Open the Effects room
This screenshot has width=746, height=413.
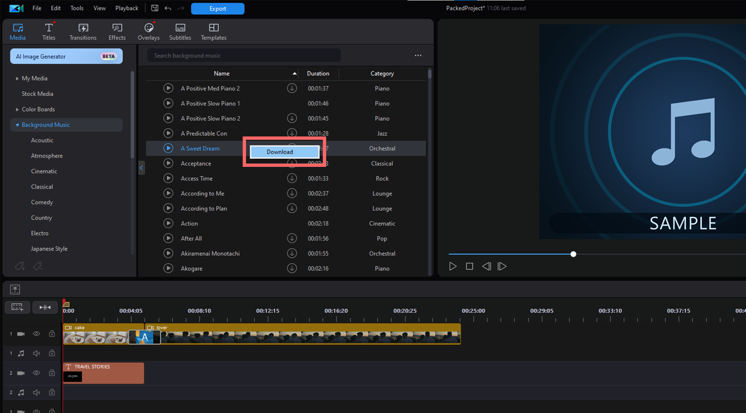[117, 32]
